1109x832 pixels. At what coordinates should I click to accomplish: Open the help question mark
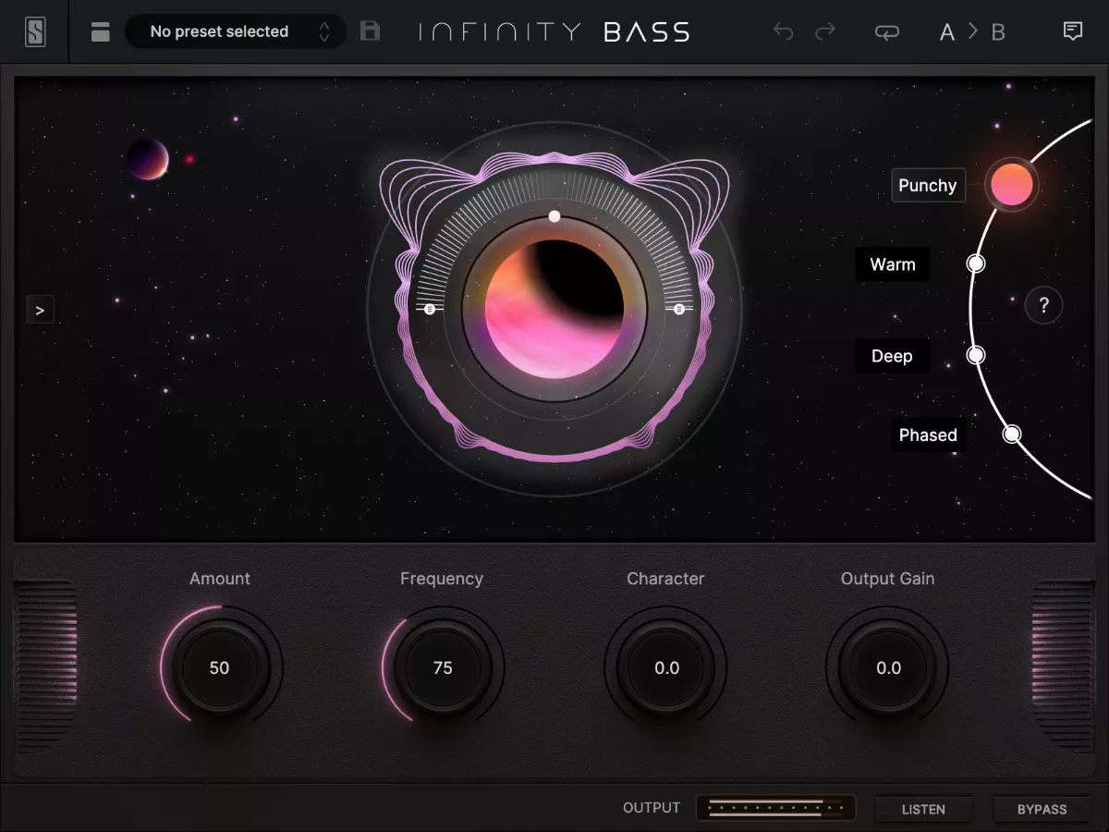point(1043,305)
